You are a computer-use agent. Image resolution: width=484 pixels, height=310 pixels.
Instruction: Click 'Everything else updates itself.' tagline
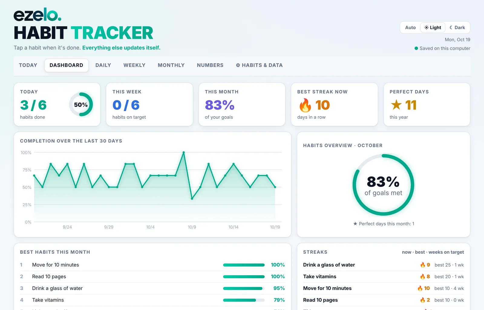coord(121,48)
